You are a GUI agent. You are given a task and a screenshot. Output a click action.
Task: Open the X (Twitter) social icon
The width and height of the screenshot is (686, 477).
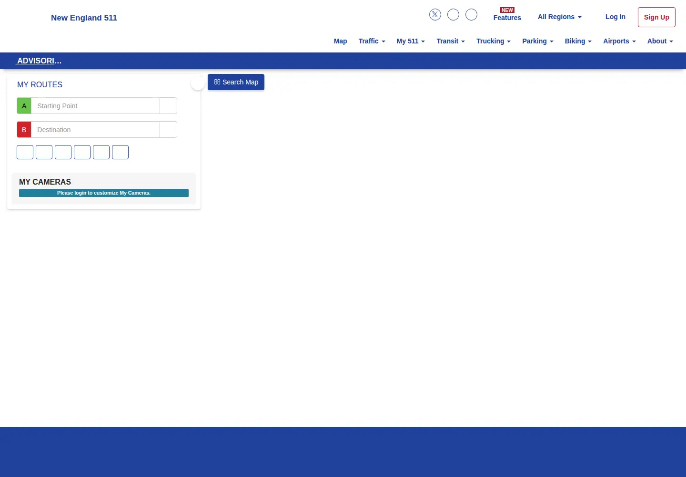pos(435,15)
